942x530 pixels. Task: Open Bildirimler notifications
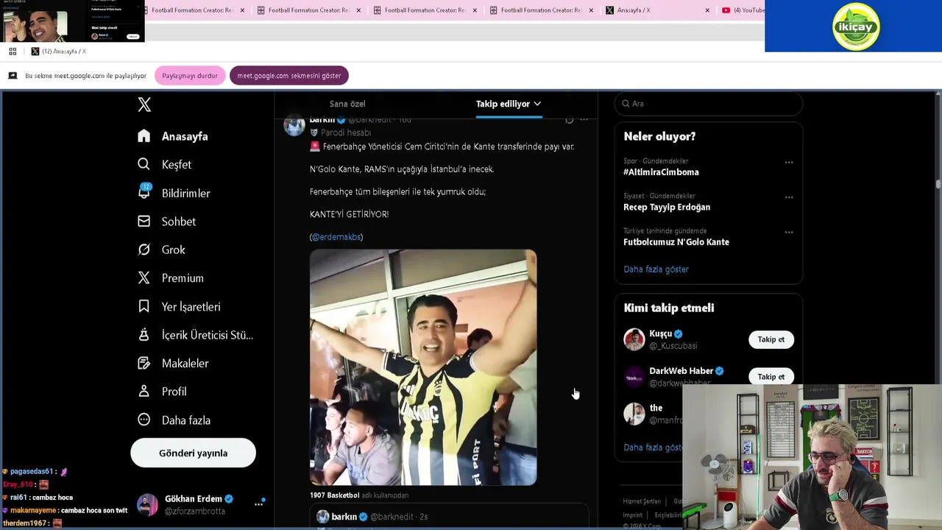point(174,193)
